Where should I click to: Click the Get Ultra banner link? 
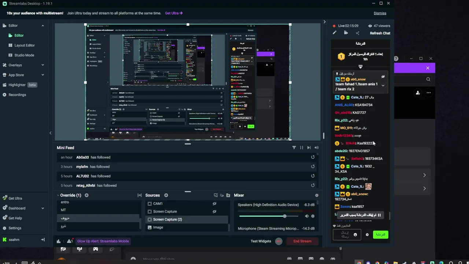pos(174,13)
